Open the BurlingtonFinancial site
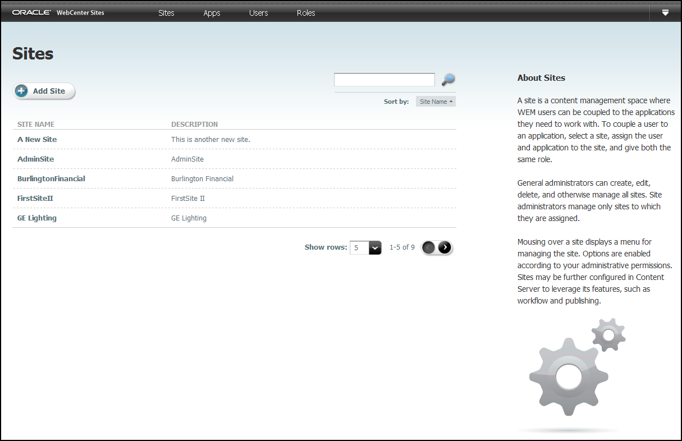Screen dimensions: 682x441 point(51,178)
